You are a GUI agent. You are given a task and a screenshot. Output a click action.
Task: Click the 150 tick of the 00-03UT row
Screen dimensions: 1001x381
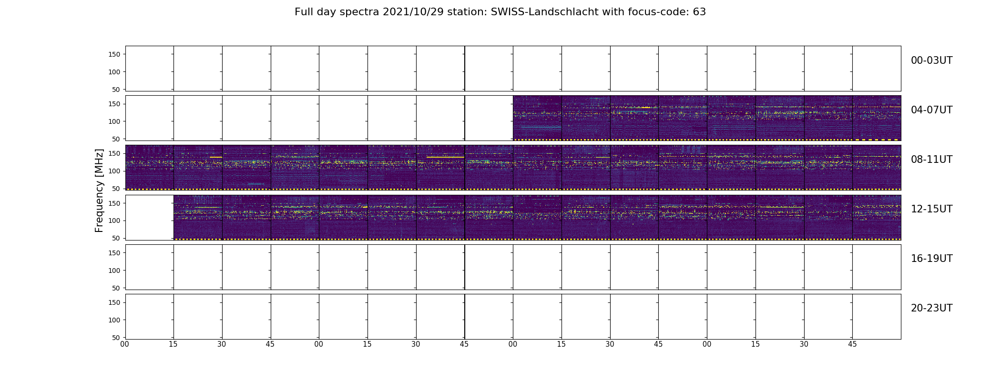click(x=114, y=54)
